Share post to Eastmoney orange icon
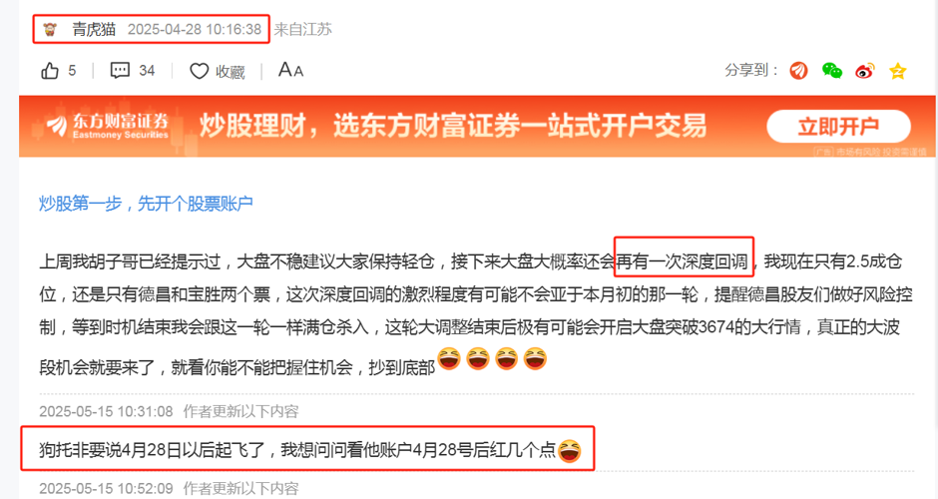 (798, 71)
